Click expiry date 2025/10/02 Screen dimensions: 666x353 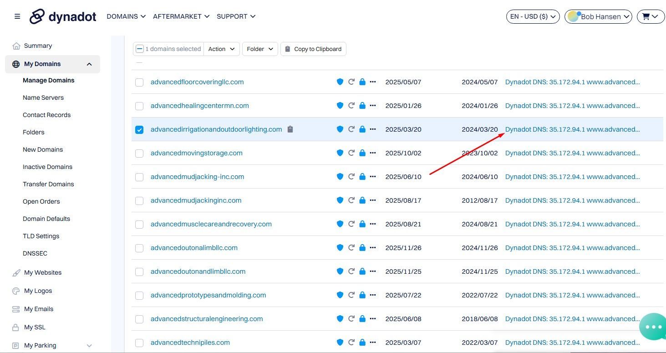coord(403,153)
